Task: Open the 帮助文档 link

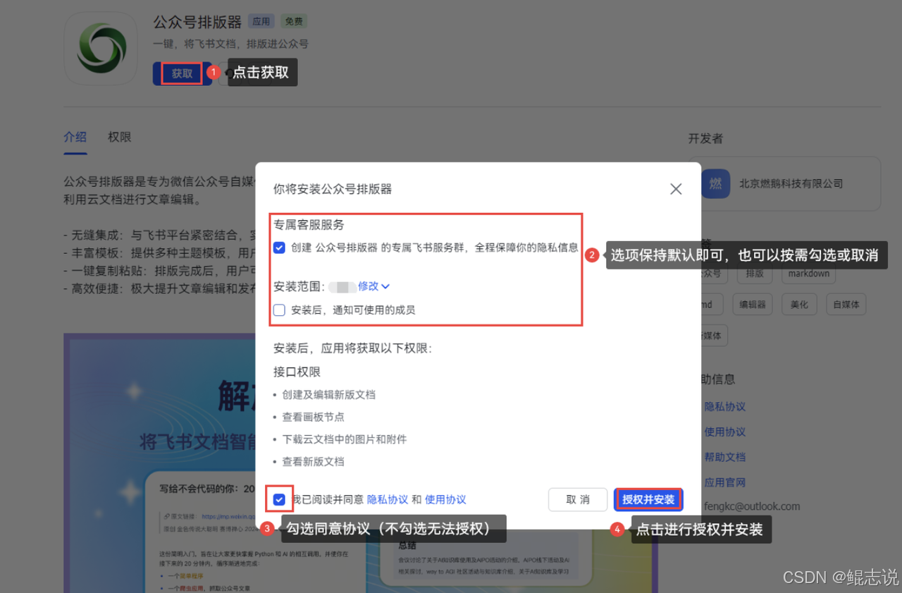Action: (x=725, y=458)
